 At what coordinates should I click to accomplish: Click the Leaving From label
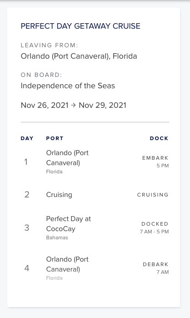49,45
